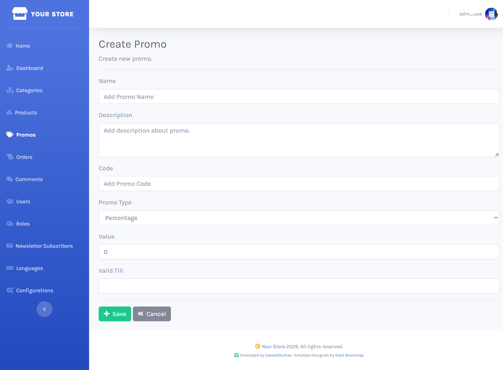The width and height of the screenshot is (503, 370).
Task: Navigate to Products page
Action: [26, 113]
